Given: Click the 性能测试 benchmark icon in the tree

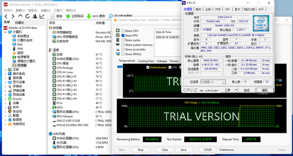Looking at the screenshot, I should [10, 124].
